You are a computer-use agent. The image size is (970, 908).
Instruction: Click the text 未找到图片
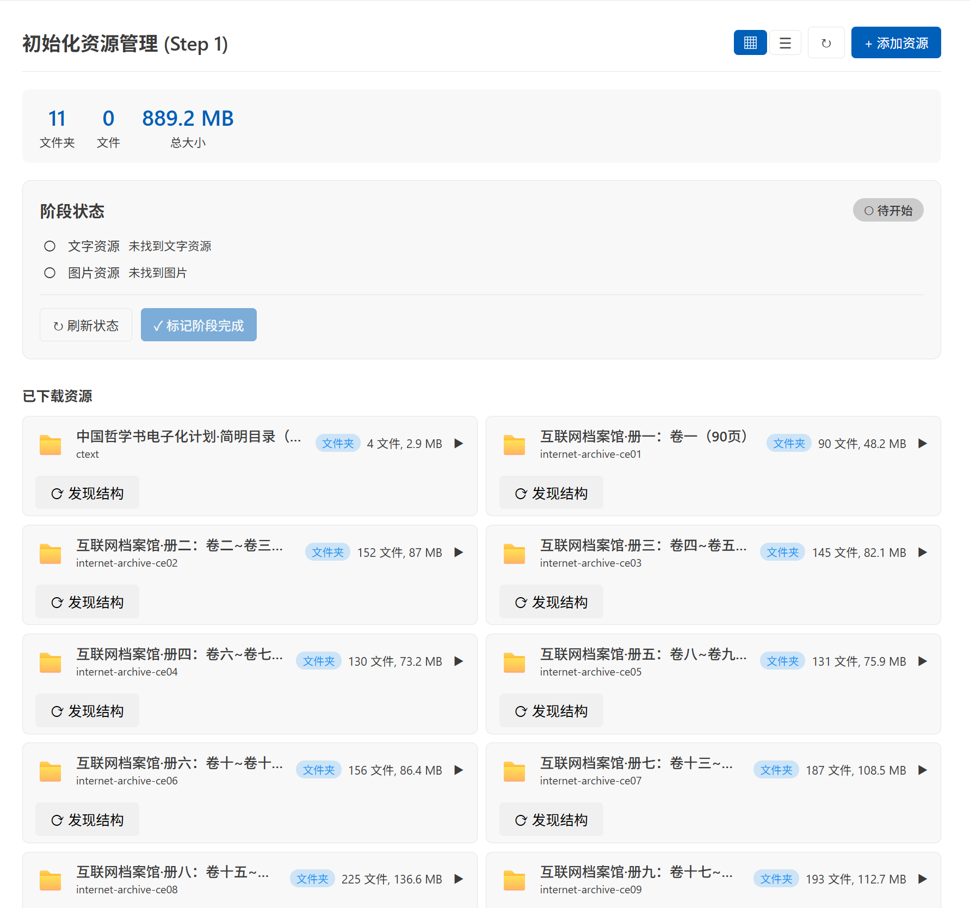[x=158, y=273]
